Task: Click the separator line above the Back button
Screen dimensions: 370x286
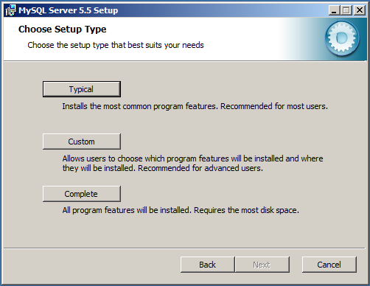Action: click(x=184, y=248)
